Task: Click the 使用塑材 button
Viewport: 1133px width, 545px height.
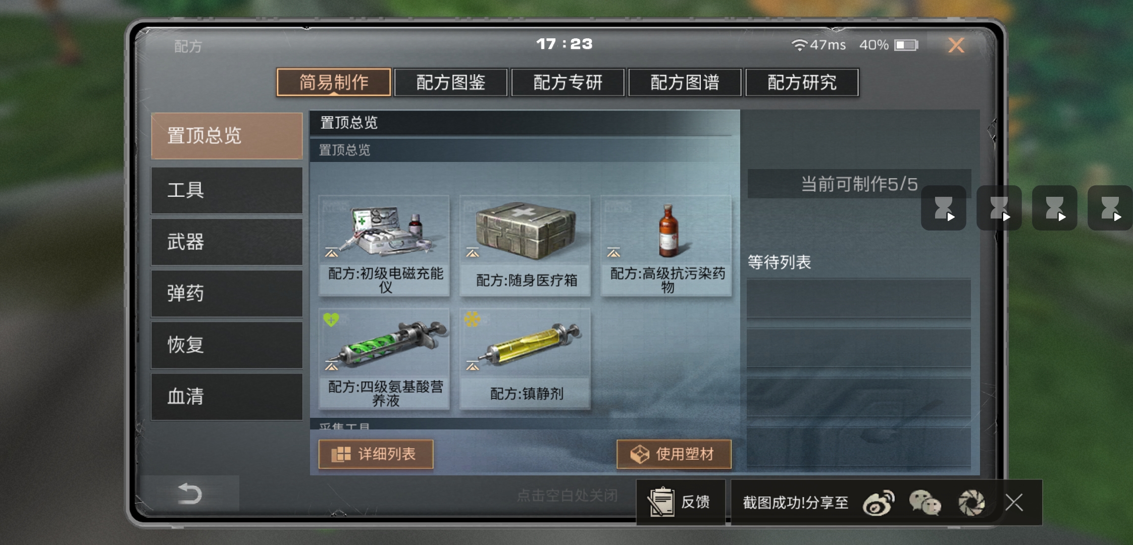Action: (674, 454)
